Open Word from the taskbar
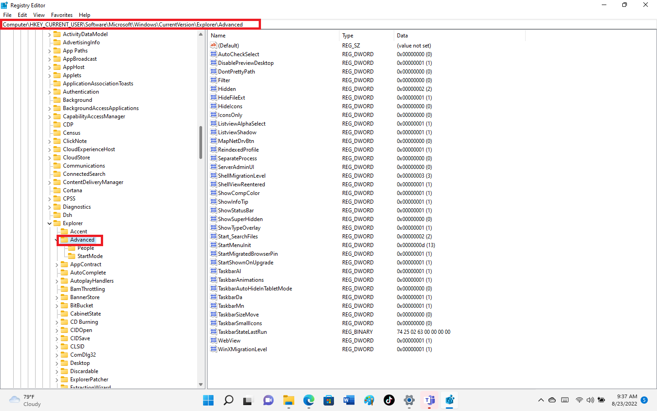This screenshot has width=657, height=411. click(349, 400)
